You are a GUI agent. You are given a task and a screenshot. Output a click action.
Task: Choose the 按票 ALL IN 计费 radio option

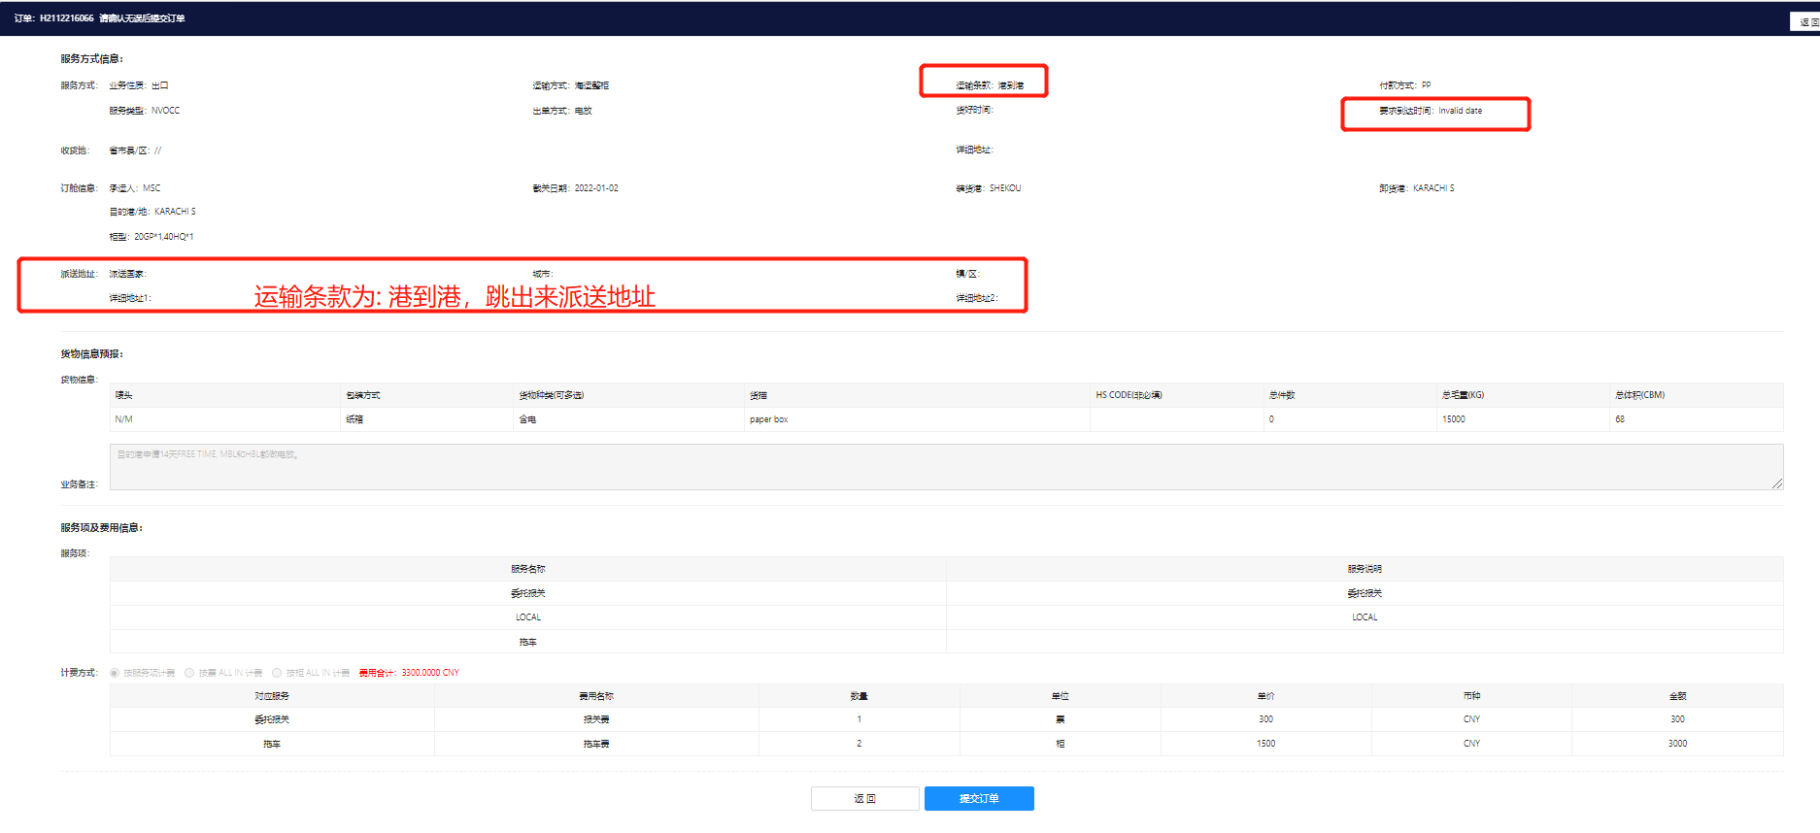pos(189,673)
